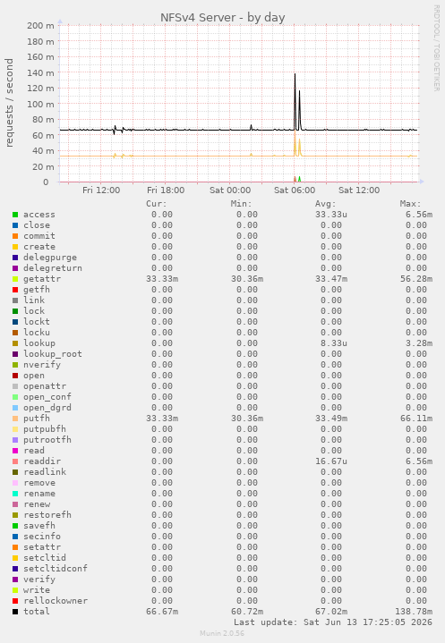Click the '200 m' y-axis label
This screenshot has width=445, height=643.
click(40, 25)
